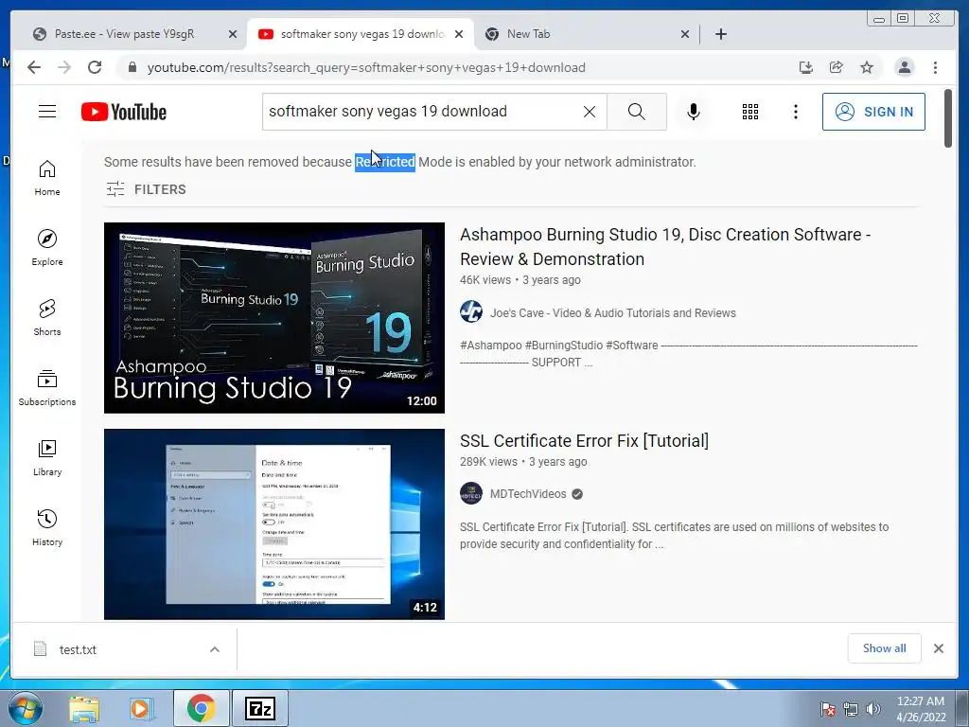Close the YouTube search tab
Viewport: 969px width, 727px height.
[x=459, y=35]
